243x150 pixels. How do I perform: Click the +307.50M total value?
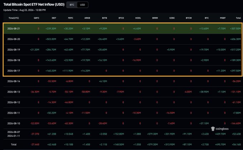(235, 29)
